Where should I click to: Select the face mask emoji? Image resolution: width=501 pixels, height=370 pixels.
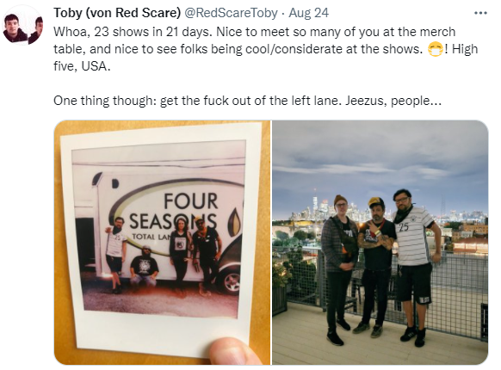tap(436, 50)
